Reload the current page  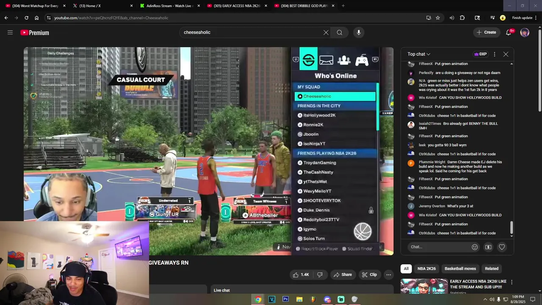[x=26, y=18]
